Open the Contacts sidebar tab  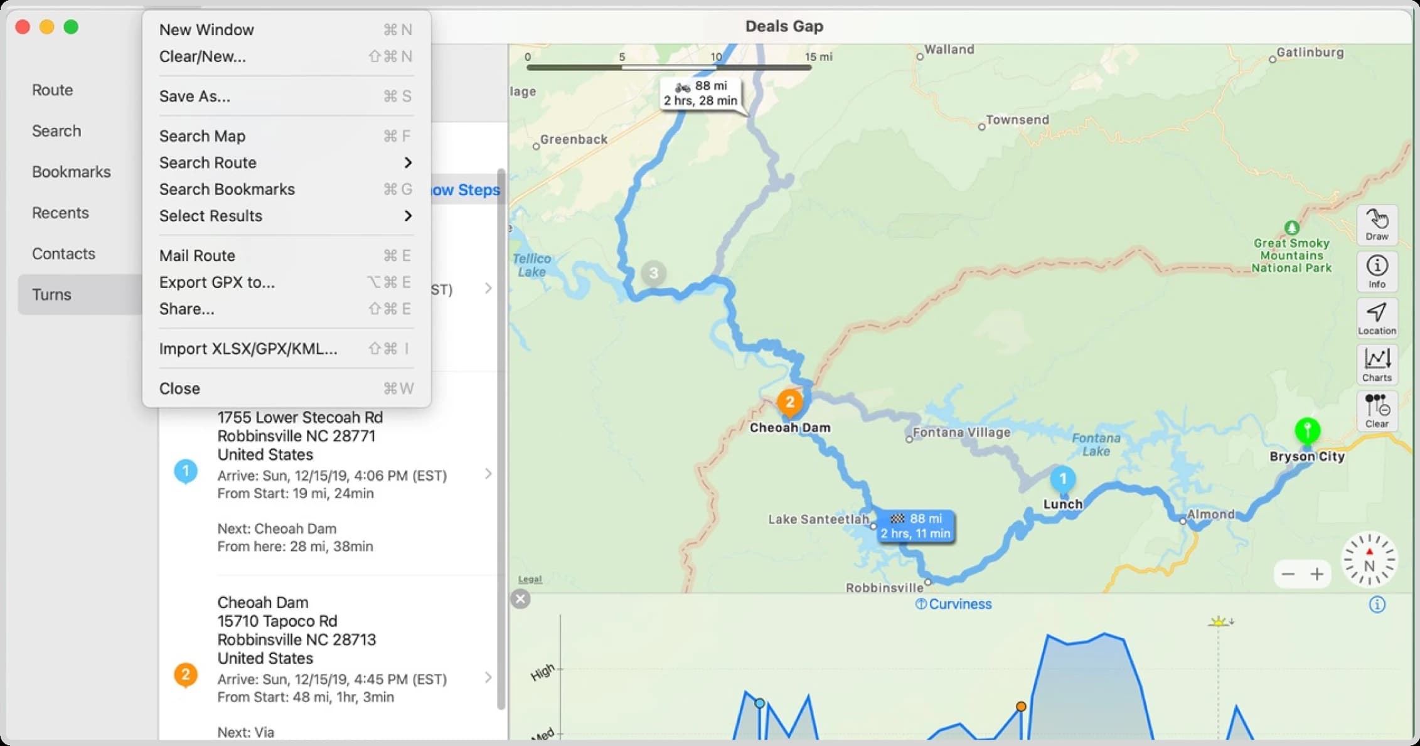(63, 253)
